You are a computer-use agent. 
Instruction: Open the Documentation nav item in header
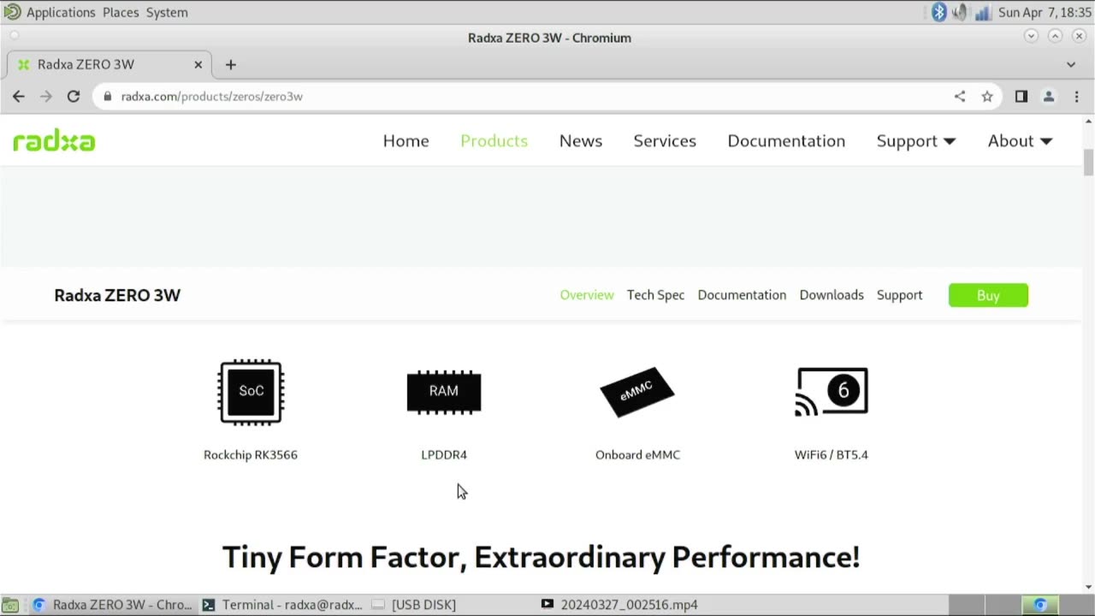click(786, 141)
